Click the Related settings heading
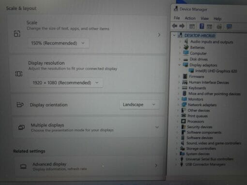The width and height of the screenshot is (247, 185). [x=29, y=151]
